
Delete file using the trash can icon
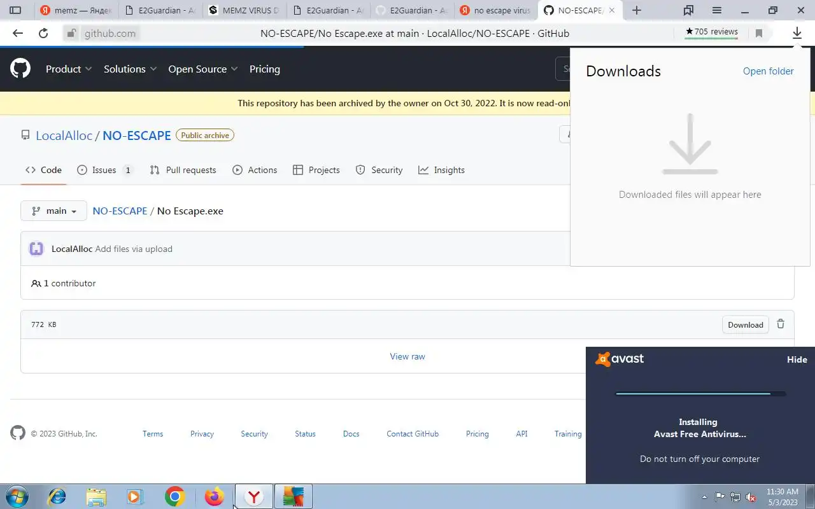781,324
